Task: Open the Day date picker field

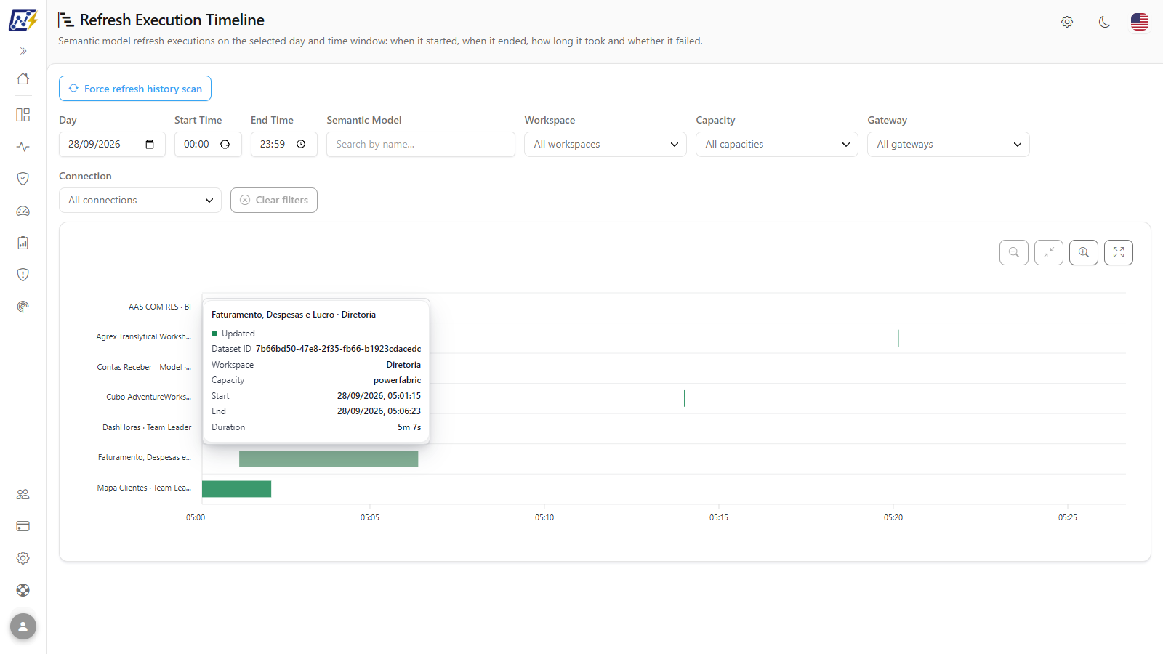Action: 112,144
